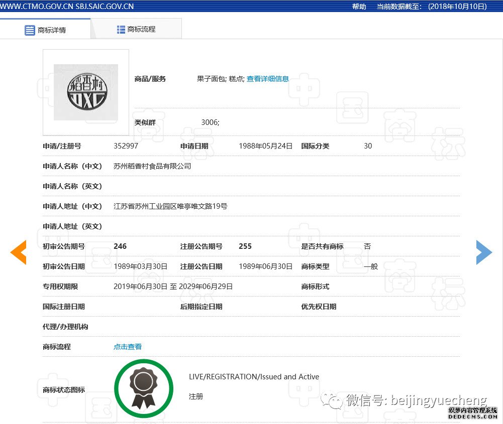Click the 稻香村 trademark image thumbnail
Viewport: 503px width, 424px height.
coord(86,92)
